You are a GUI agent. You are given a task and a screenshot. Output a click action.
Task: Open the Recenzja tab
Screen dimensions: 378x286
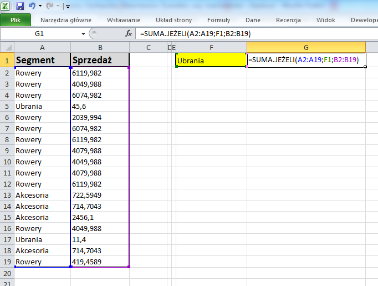[288, 20]
